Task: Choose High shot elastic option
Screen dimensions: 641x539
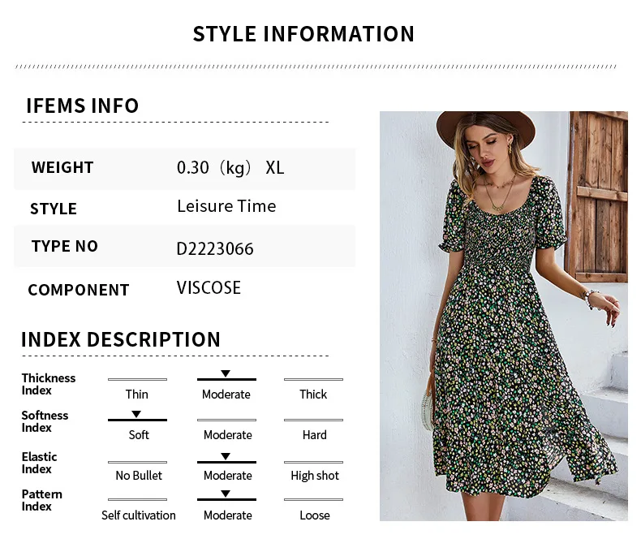Action: point(315,475)
